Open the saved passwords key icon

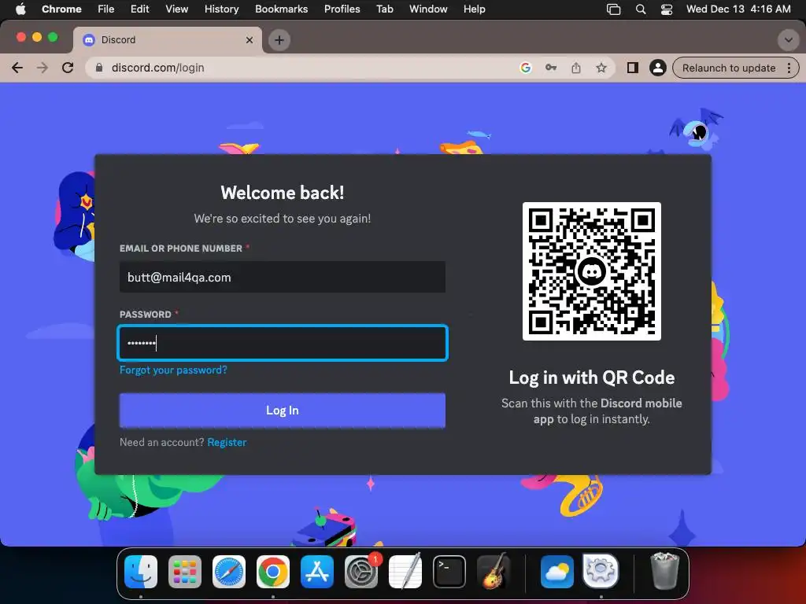(550, 68)
